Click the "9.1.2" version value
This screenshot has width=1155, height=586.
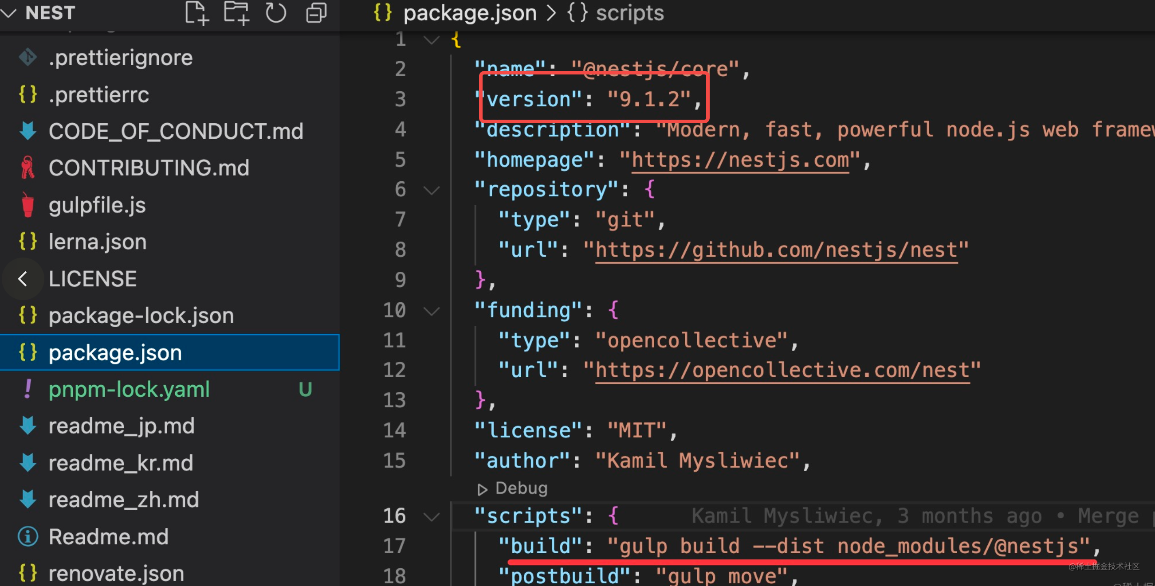(648, 99)
